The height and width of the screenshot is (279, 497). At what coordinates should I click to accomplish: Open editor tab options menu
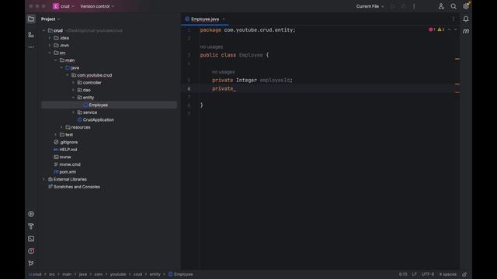click(x=454, y=19)
